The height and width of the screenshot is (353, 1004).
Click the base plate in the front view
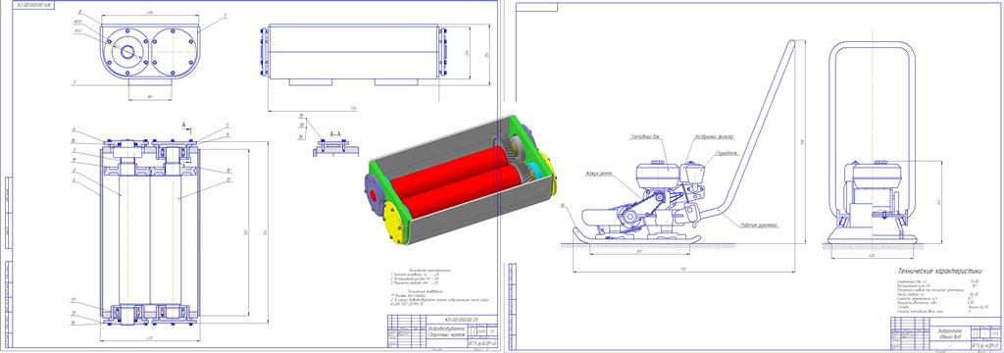pos(872,239)
